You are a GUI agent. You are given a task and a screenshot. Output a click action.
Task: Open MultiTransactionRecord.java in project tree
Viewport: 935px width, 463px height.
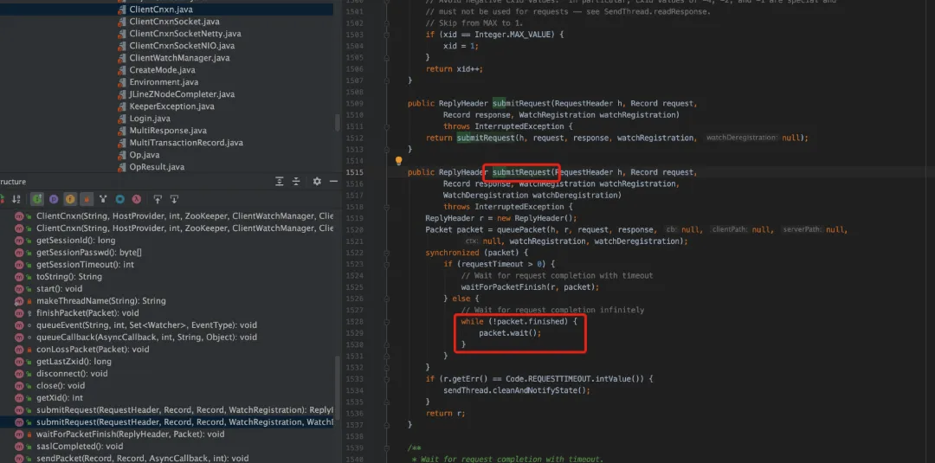tap(186, 143)
